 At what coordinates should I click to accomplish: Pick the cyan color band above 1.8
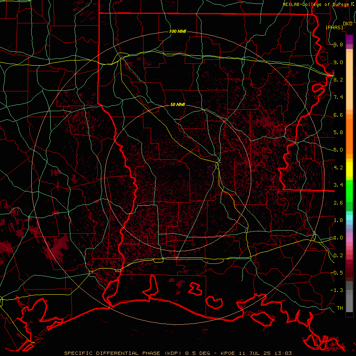tap(349, 217)
